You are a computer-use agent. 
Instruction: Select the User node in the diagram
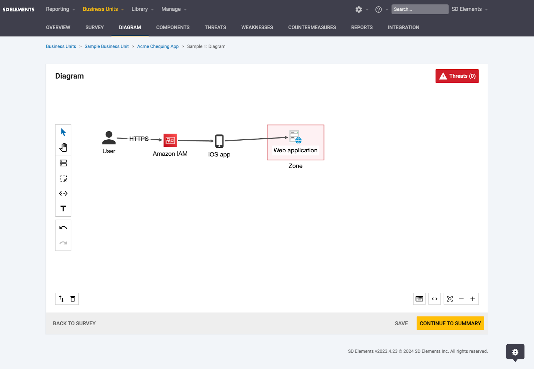coord(109,138)
